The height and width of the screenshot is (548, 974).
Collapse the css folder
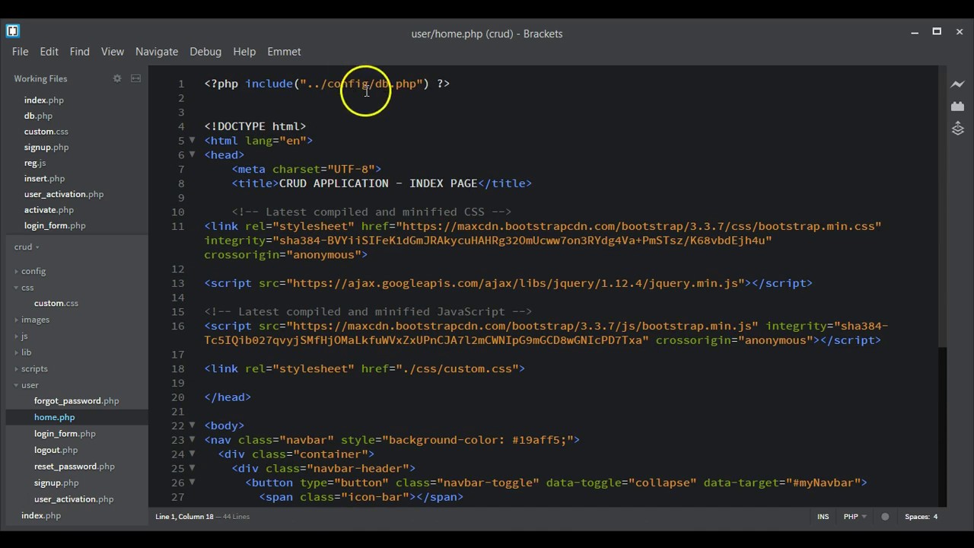[27, 288]
